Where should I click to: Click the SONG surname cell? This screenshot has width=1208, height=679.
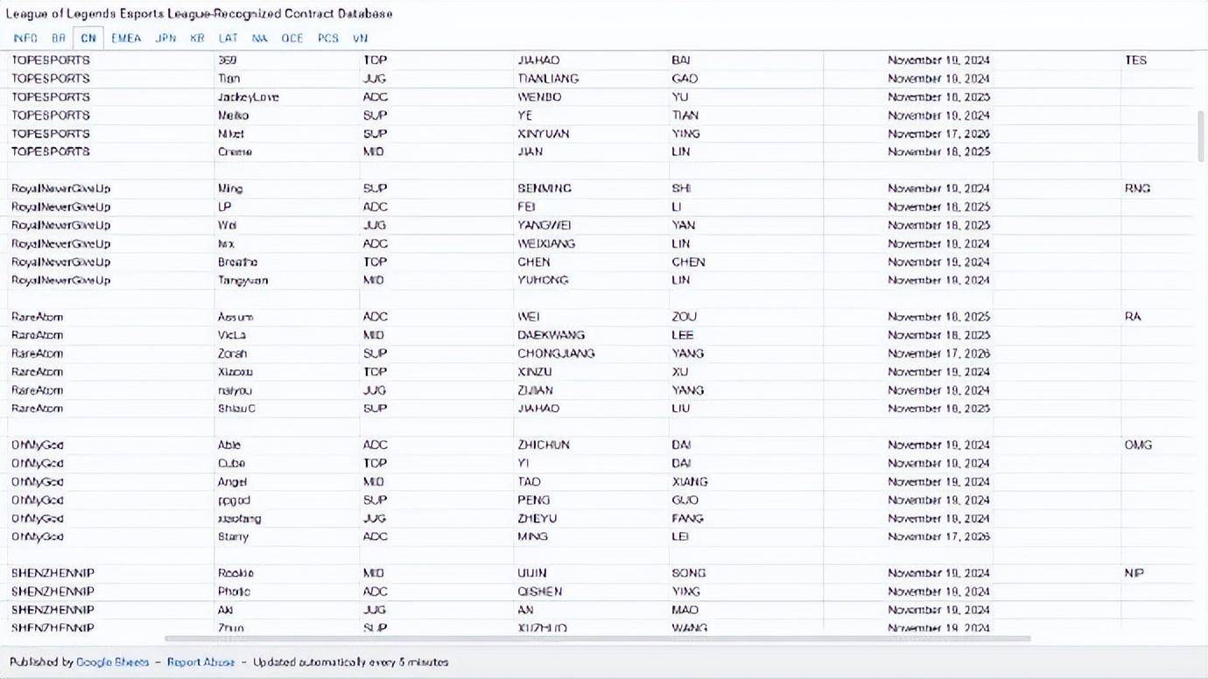click(689, 573)
